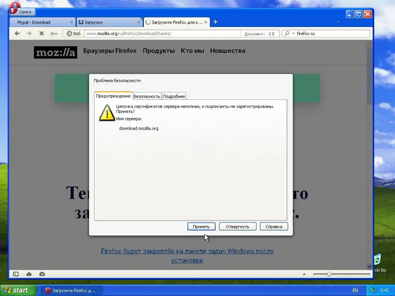The width and height of the screenshot is (395, 296).
Task: Select the Загрузите Firefox tab
Action: 177,22
